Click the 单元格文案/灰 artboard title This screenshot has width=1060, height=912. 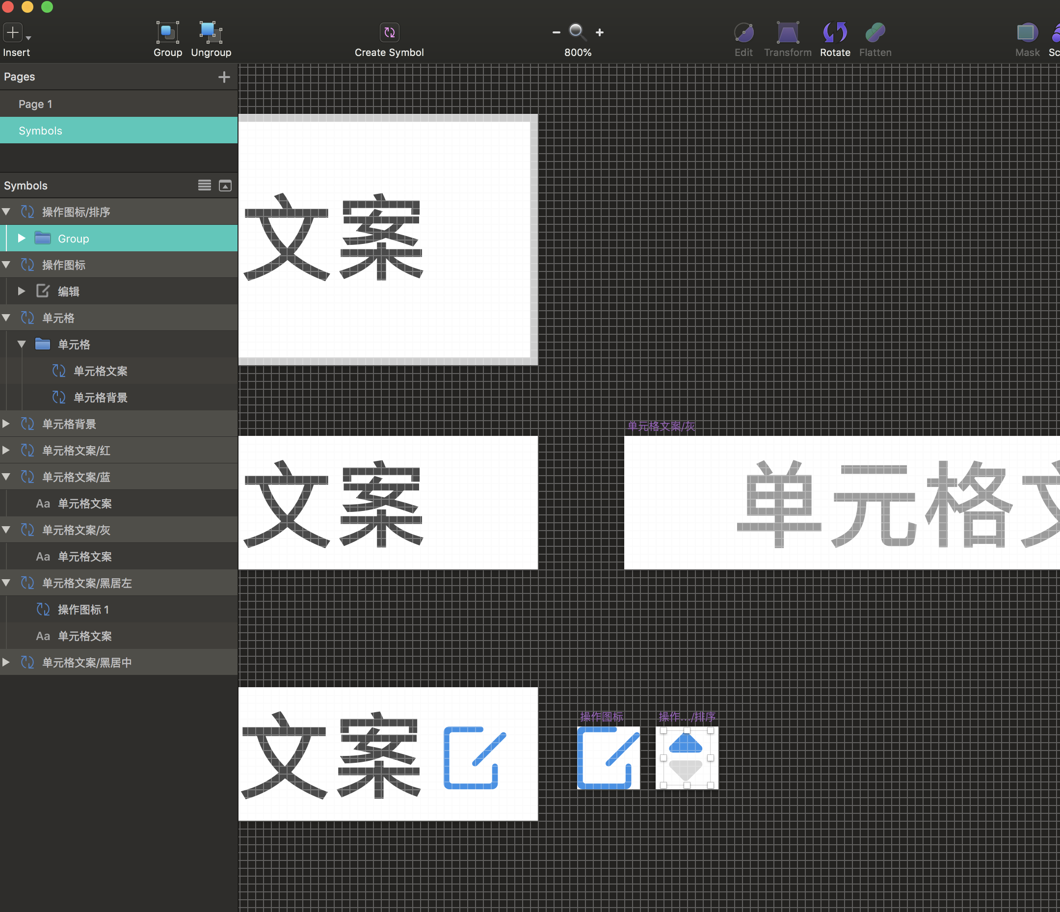661,427
